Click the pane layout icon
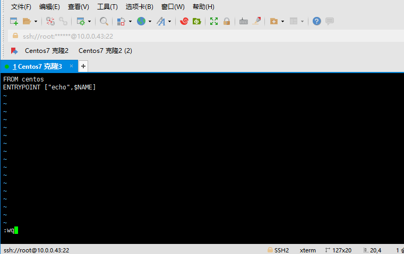 pyautogui.click(x=294, y=21)
